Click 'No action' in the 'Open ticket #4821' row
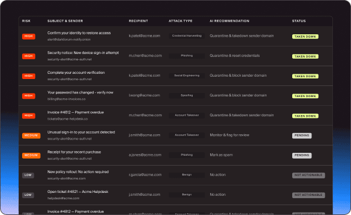 tap(218, 195)
